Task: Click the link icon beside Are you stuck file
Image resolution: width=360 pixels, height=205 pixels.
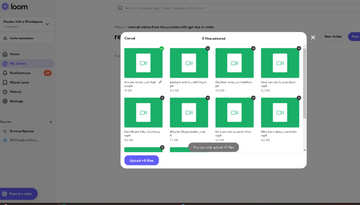Action: (x=160, y=82)
